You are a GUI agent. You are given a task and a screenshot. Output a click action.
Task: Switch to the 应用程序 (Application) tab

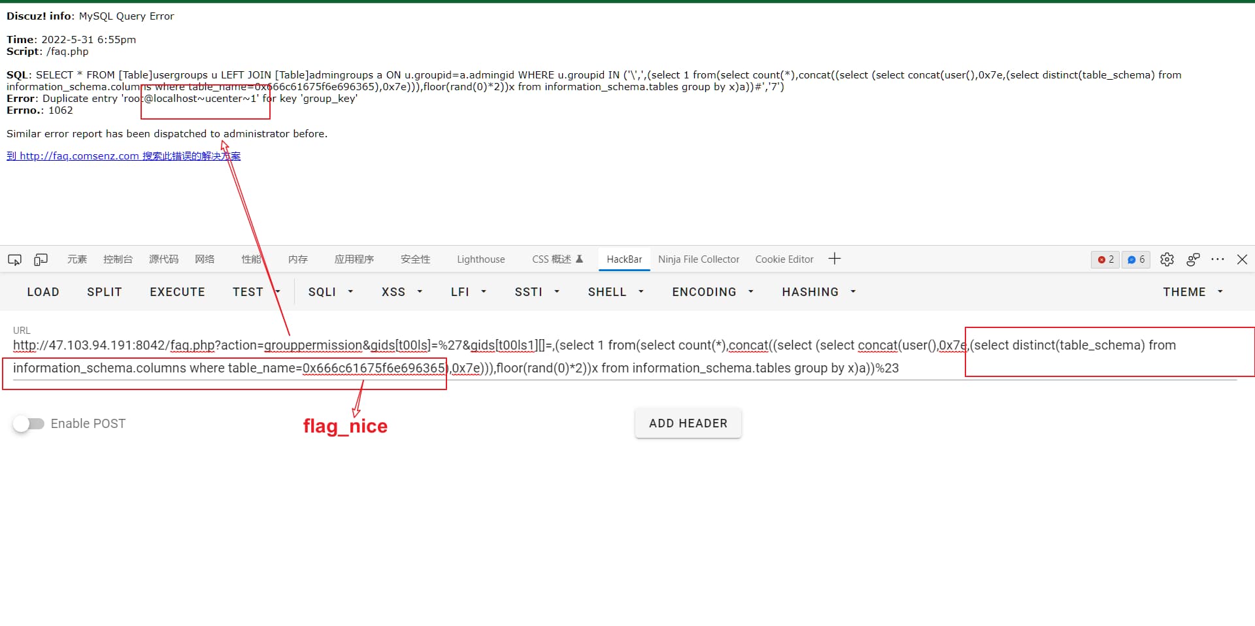(x=354, y=259)
